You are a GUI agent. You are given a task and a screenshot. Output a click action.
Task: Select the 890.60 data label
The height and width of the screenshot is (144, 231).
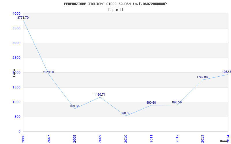[x=151, y=103]
